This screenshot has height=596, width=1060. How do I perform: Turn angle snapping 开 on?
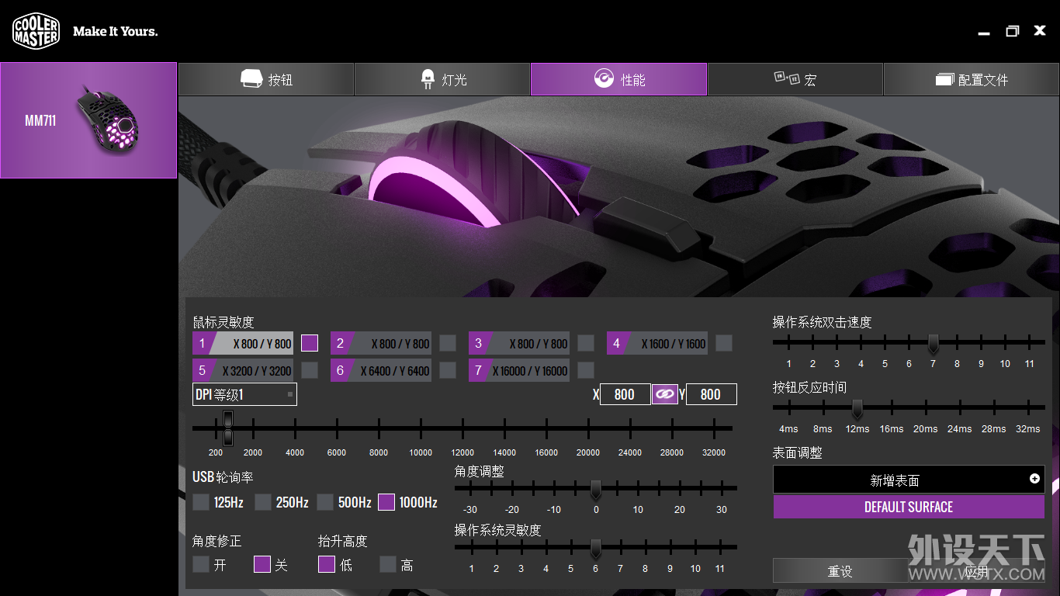(201, 564)
